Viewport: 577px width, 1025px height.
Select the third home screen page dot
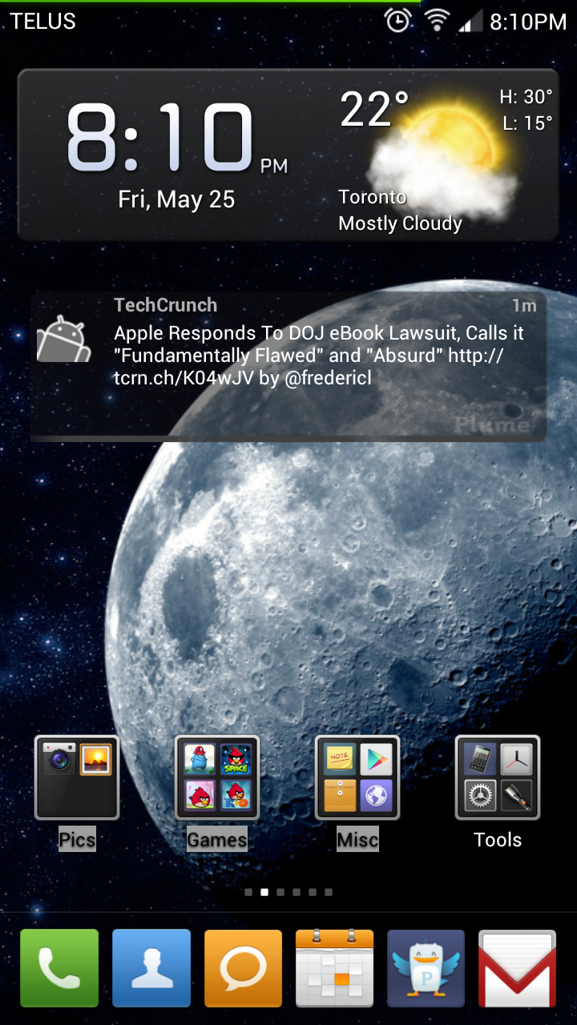(280, 892)
